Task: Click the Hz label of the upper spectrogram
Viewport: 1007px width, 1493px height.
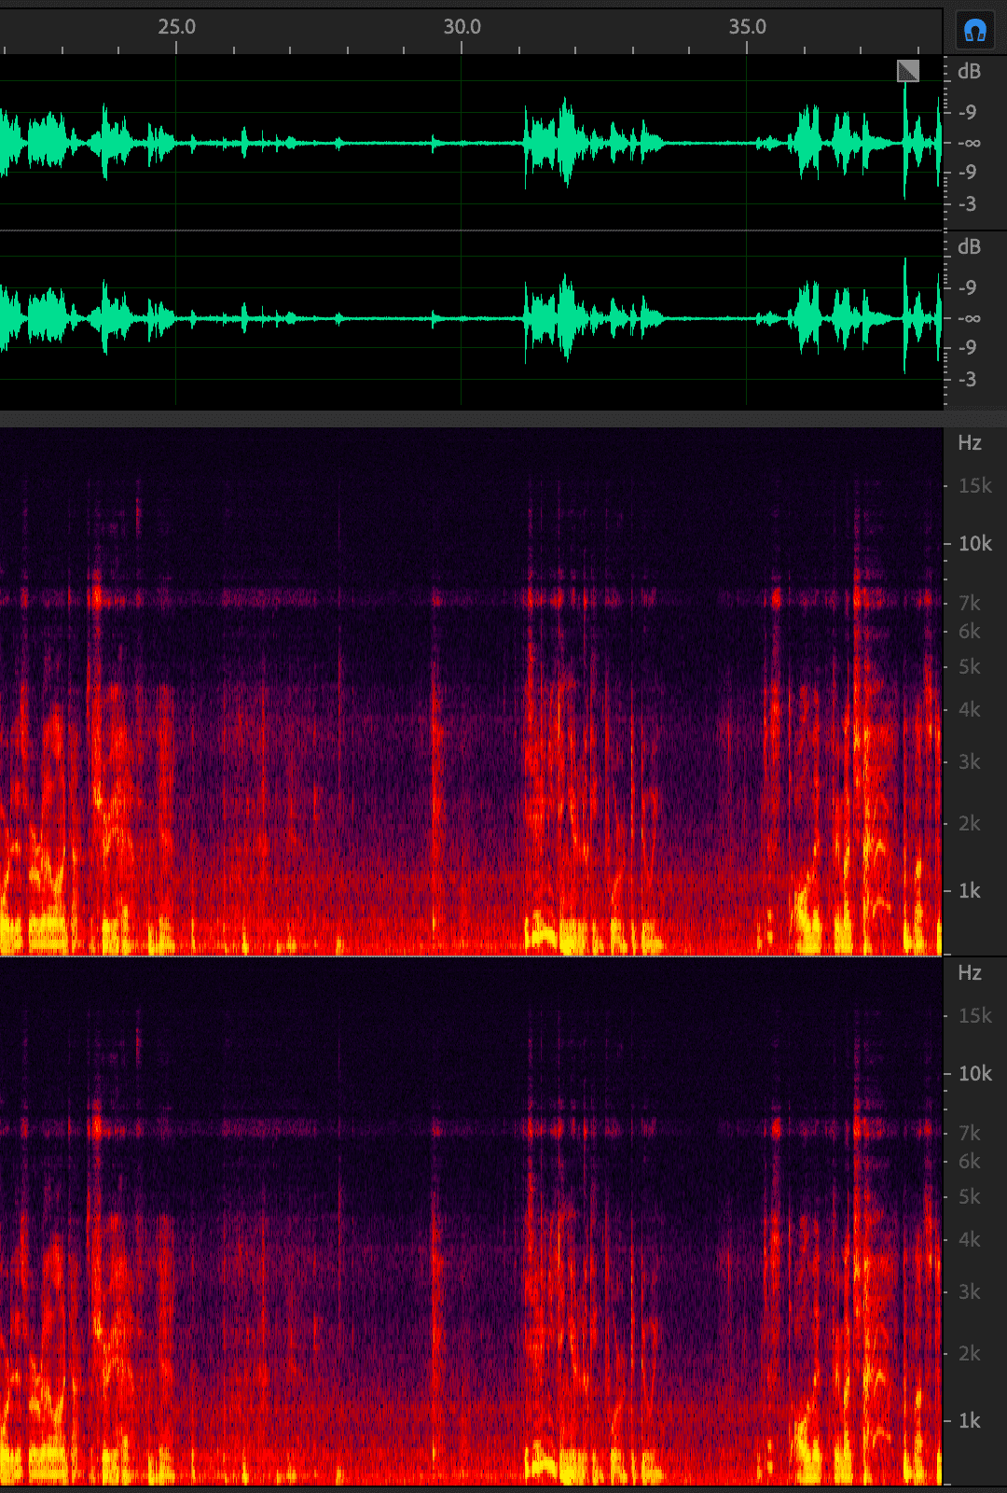Action: pyautogui.click(x=969, y=443)
